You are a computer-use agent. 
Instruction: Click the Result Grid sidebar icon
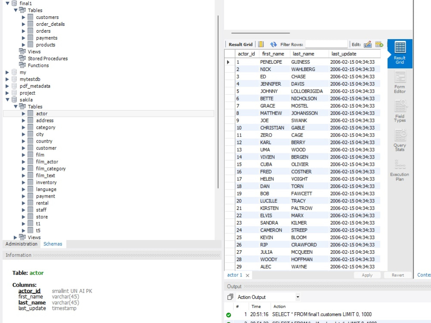coord(400,53)
